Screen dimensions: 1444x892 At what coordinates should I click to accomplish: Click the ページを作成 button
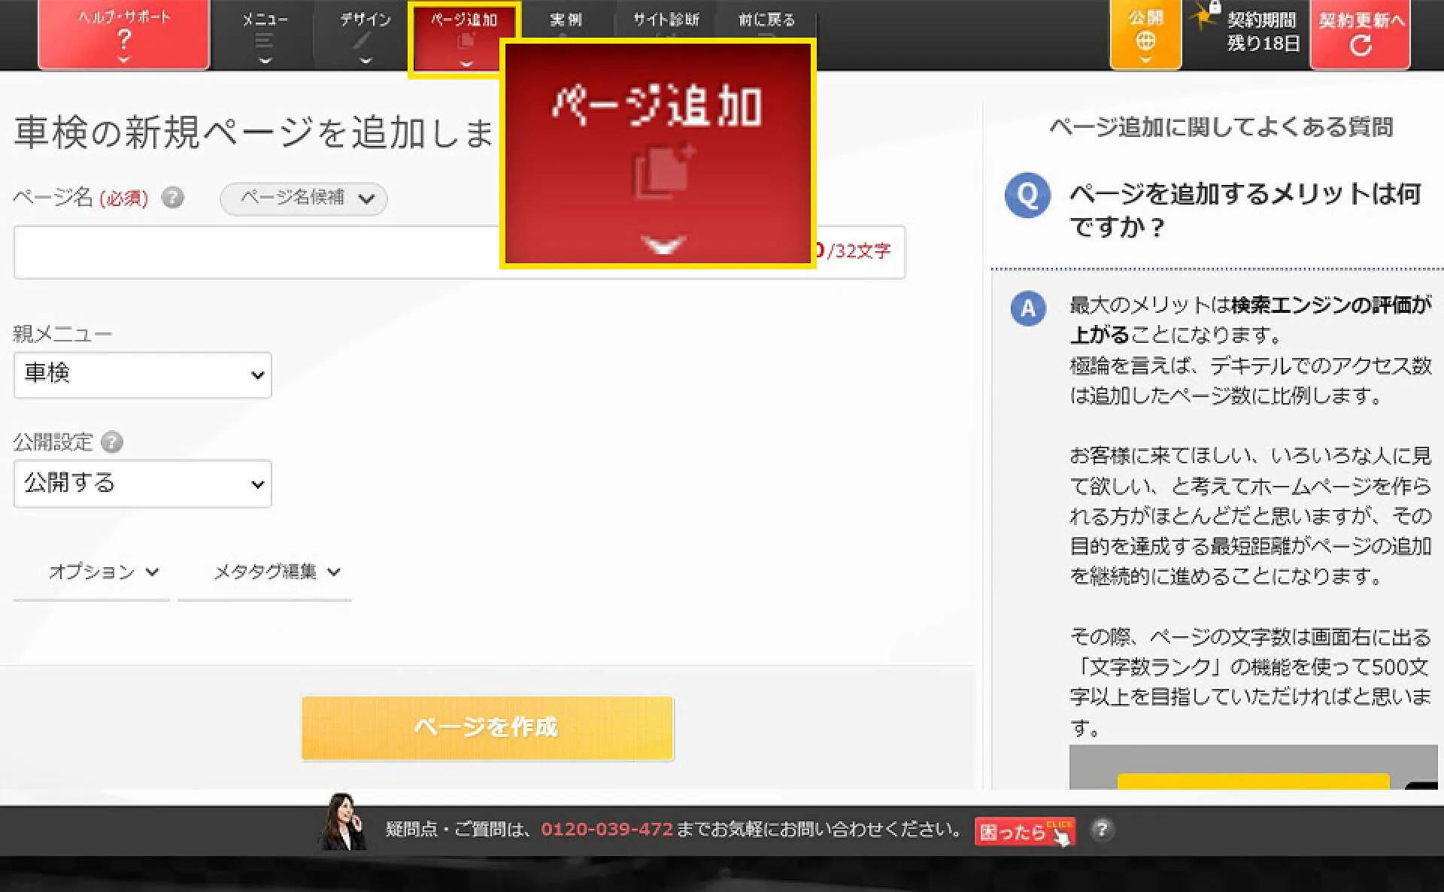tap(487, 727)
